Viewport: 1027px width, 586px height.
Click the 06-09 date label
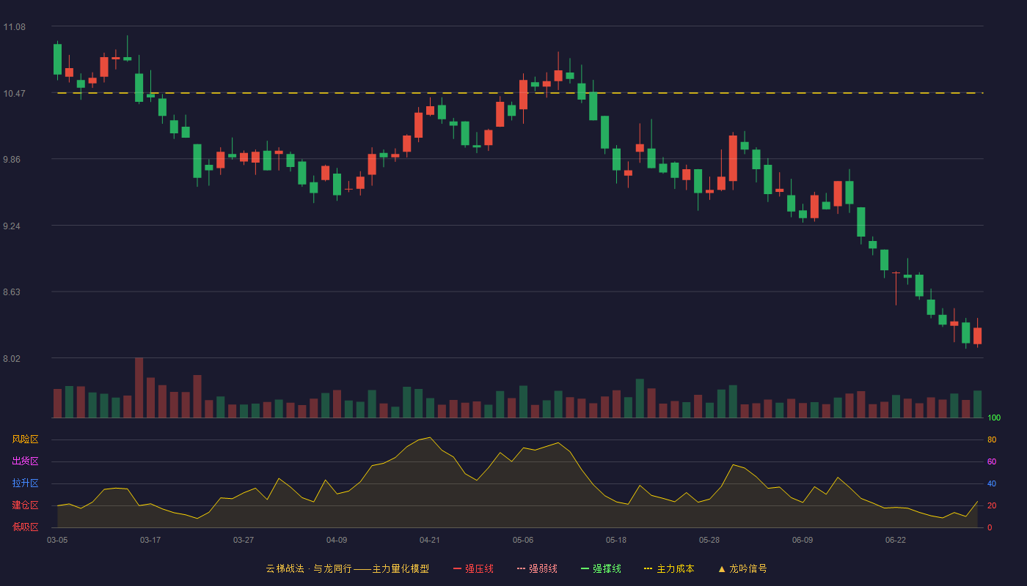(803, 540)
